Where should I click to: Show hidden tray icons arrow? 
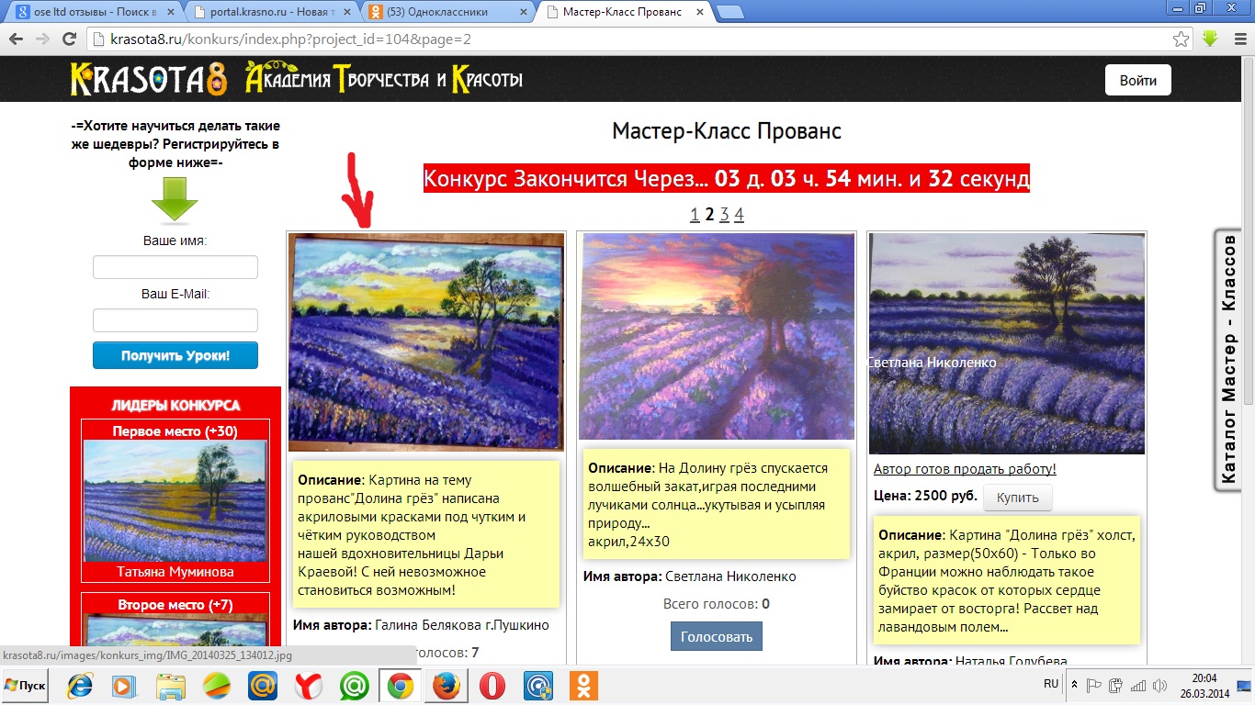(x=1076, y=685)
